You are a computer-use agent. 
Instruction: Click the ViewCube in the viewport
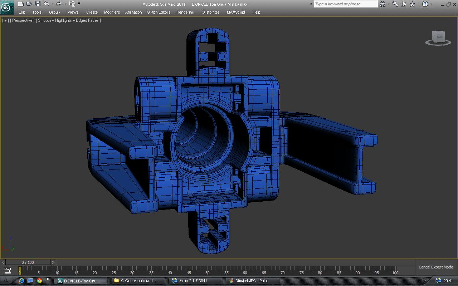[x=438, y=38]
